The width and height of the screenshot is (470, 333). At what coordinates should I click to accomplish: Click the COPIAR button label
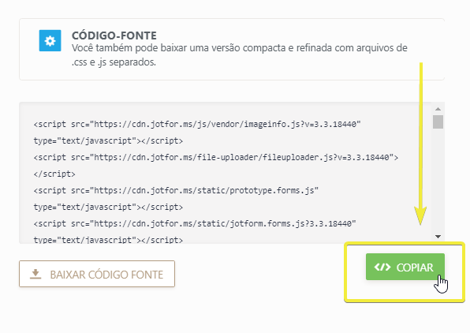click(x=415, y=268)
